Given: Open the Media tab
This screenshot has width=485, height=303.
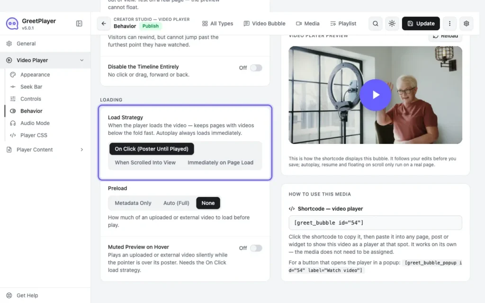Looking at the screenshot, I should point(308,24).
